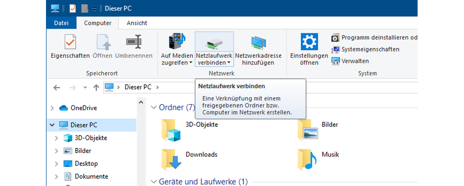The image size is (464, 186).
Task: Collapse the Ordner (7) section
Action: point(154,107)
